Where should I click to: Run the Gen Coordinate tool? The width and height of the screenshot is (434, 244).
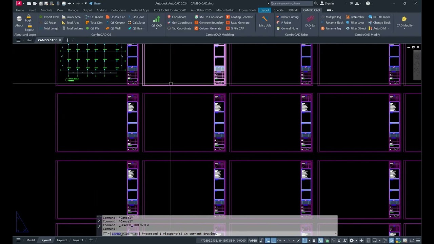(179, 23)
